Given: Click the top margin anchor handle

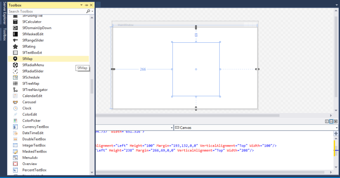Looking at the screenshot, I should tap(196, 27).
